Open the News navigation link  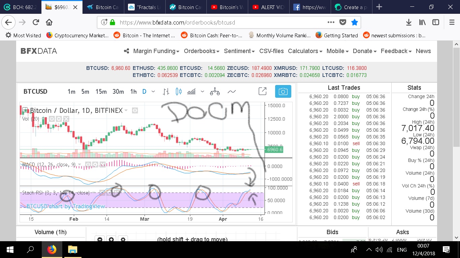click(423, 51)
